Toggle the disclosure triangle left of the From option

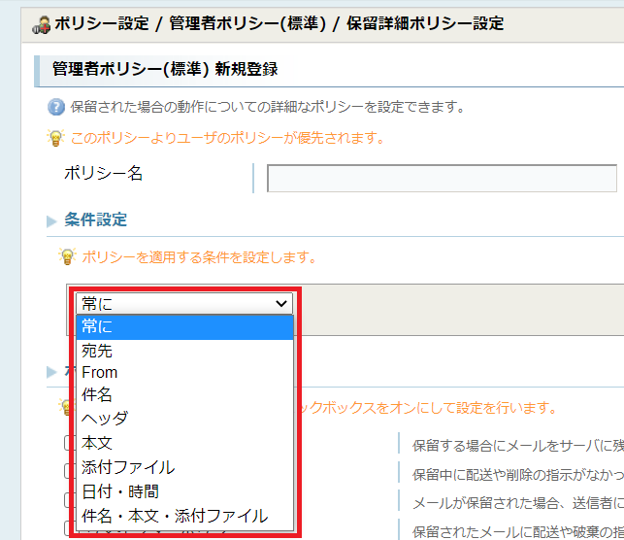[x=51, y=372]
